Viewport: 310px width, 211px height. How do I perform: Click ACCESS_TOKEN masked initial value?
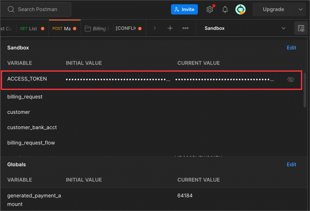click(118, 80)
